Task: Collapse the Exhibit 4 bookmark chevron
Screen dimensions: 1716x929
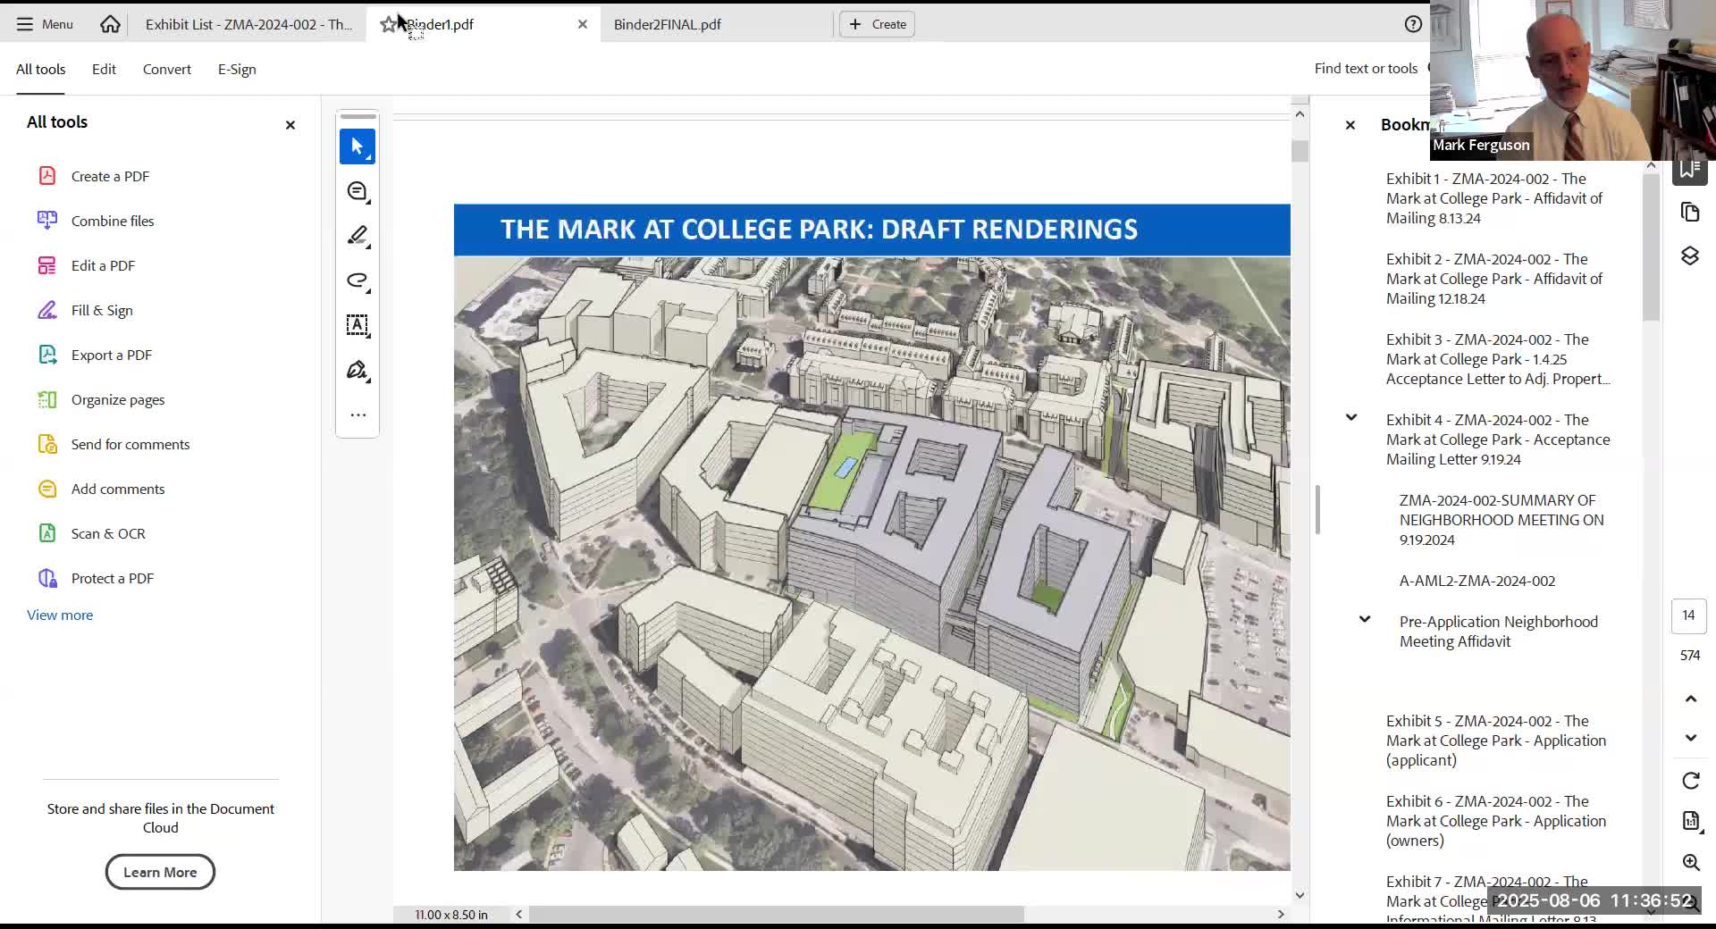Action: tap(1351, 417)
